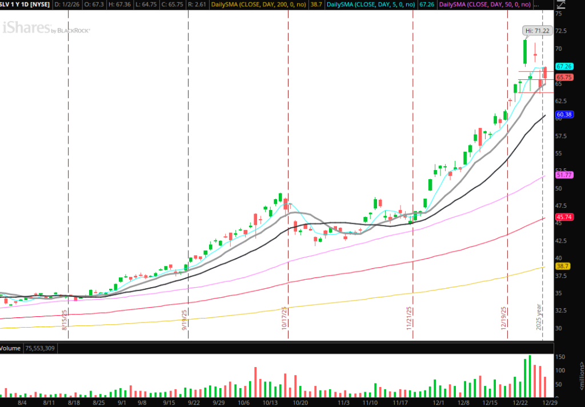Click the red 65.75 last price tag
Image resolution: width=585 pixels, height=407 pixels.
click(564, 77)
